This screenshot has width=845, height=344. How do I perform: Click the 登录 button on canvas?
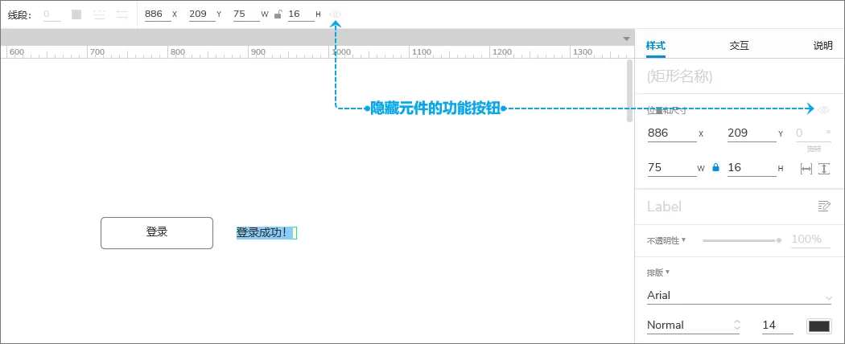point(157,233)
